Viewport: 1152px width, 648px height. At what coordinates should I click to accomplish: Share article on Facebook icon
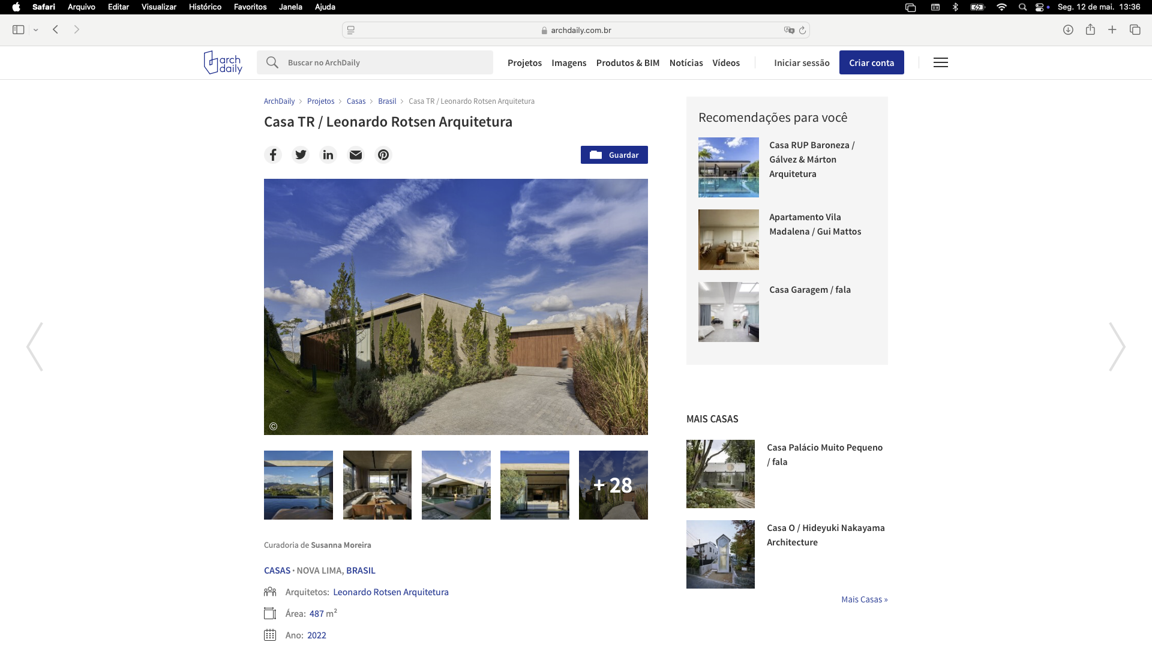273,155
